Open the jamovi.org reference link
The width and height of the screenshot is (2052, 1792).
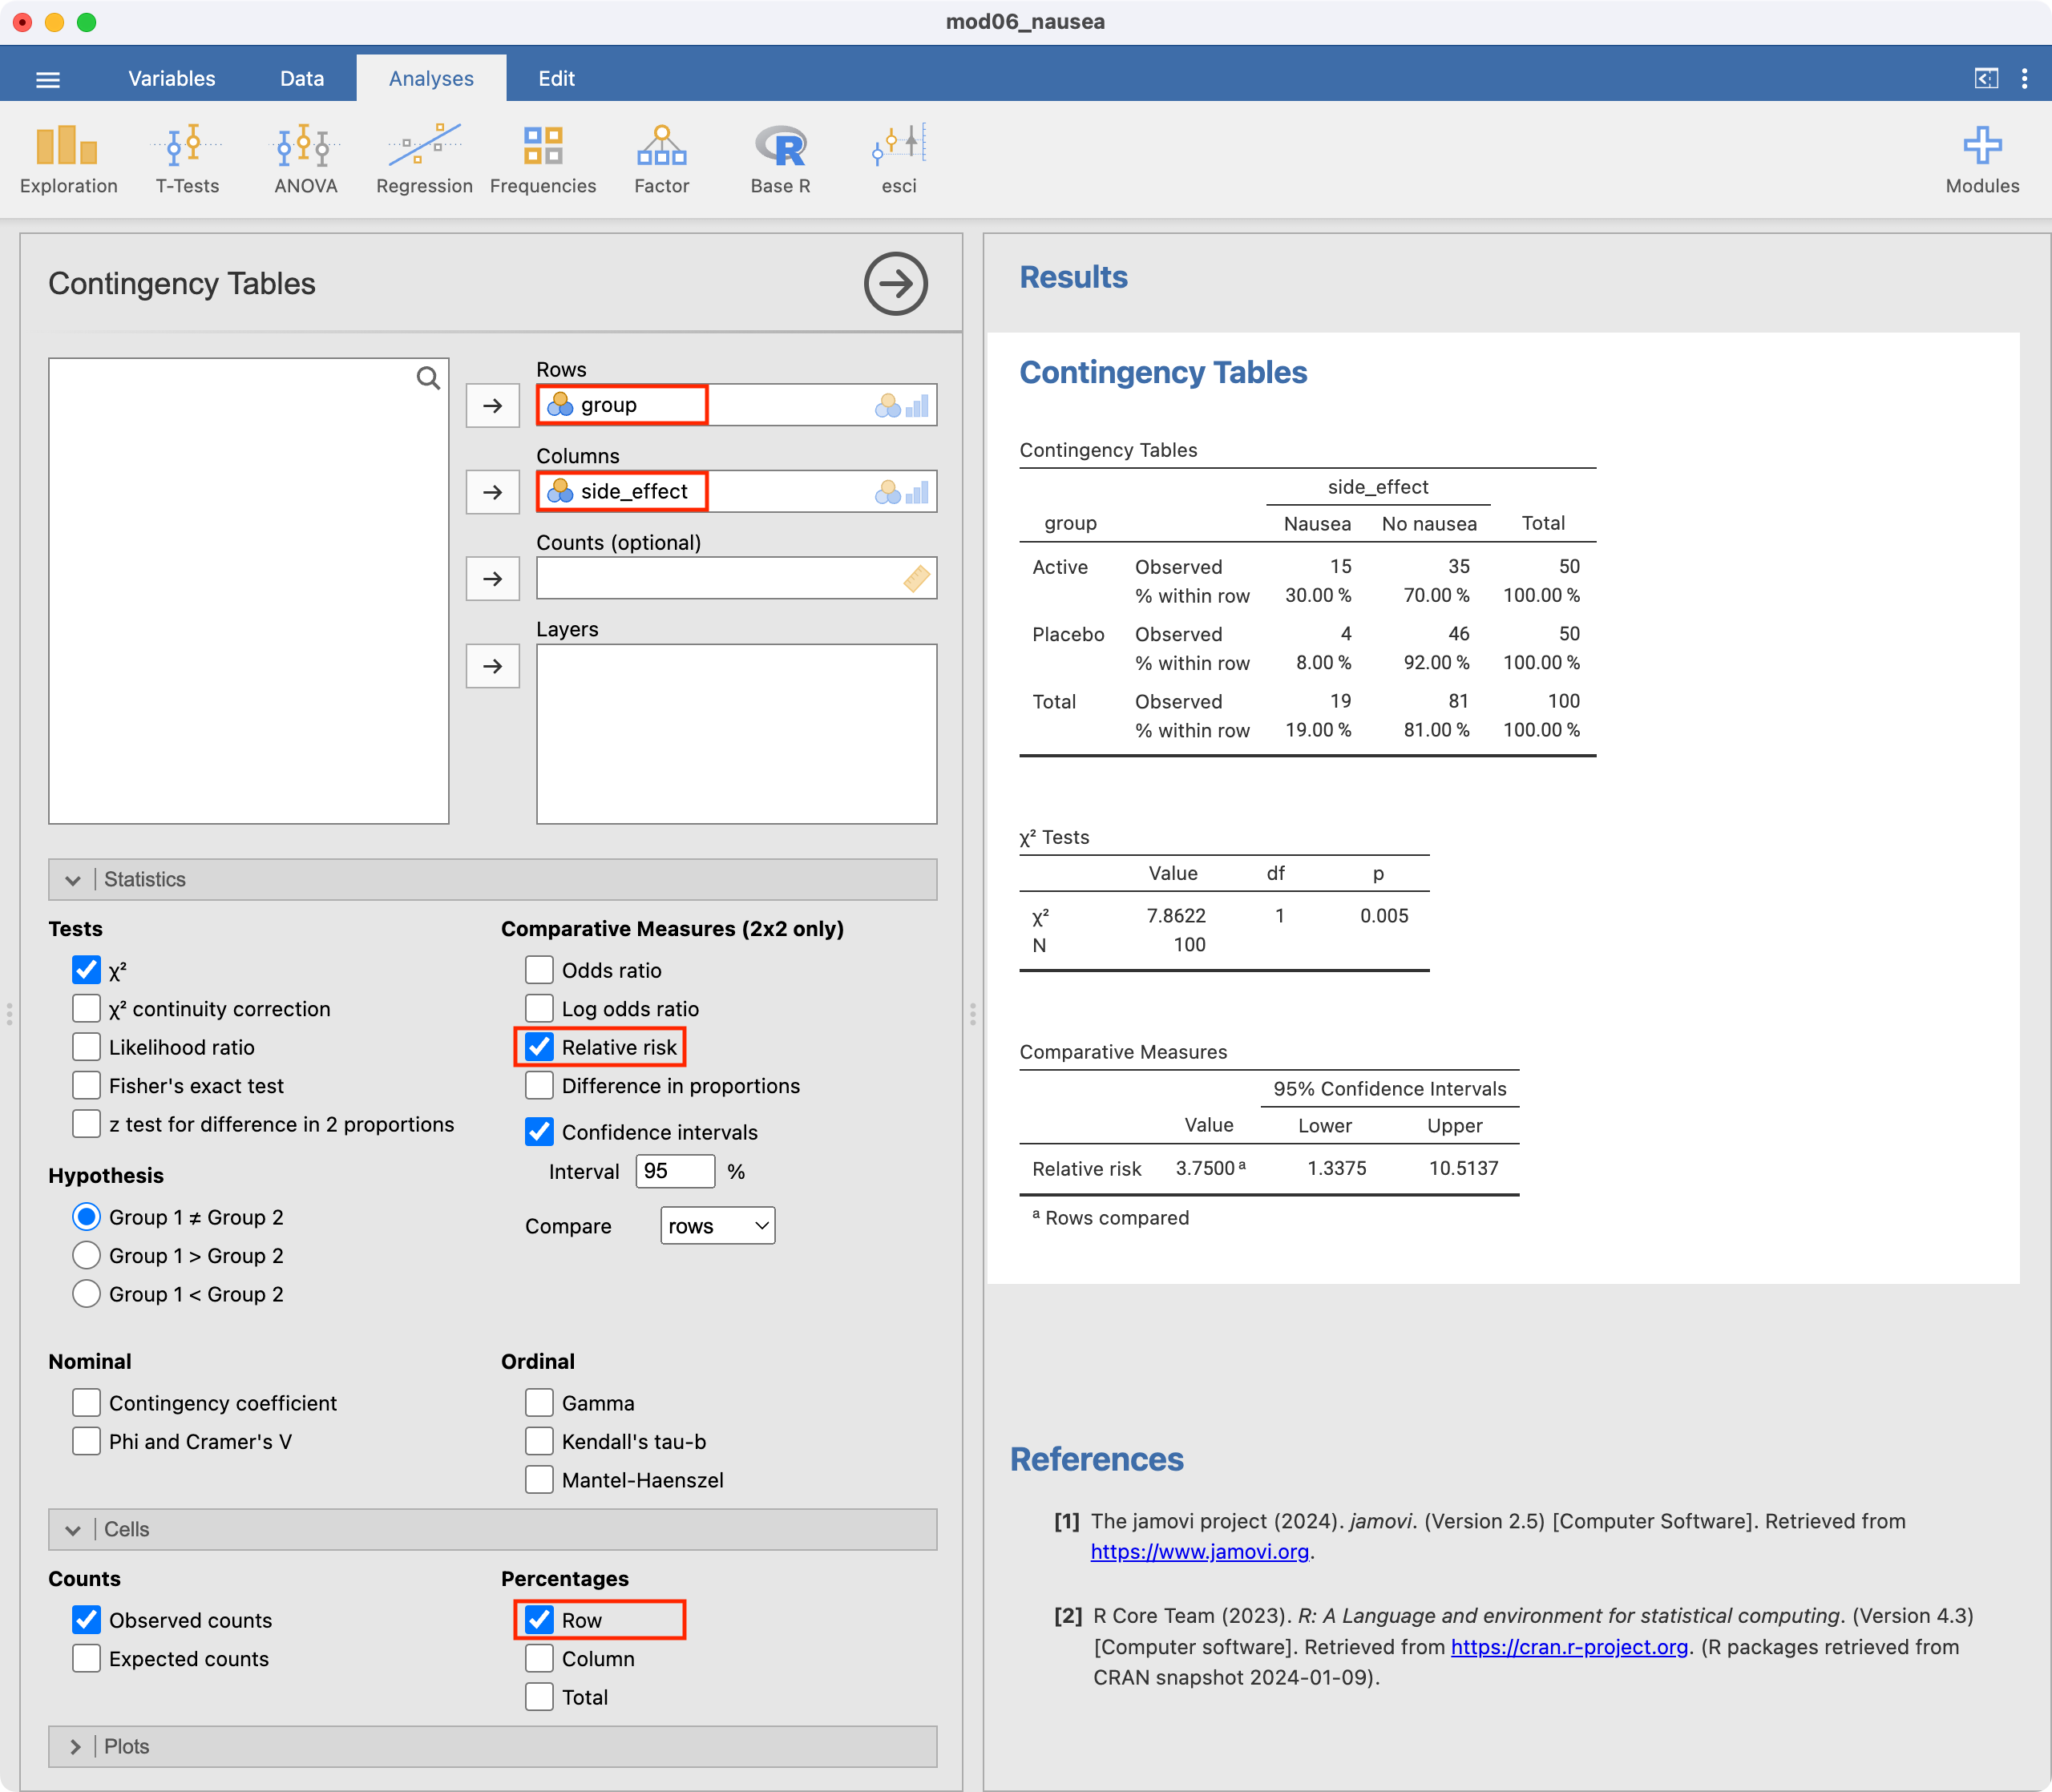[1199, 1552]
